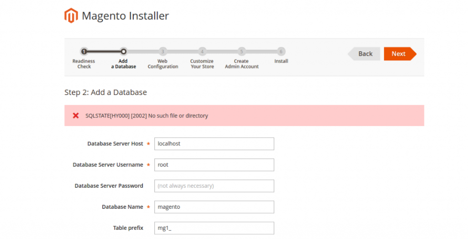This screenshot has height=239, width=468.
Task: Click the Magento logo icon
Action: [71, 16]
